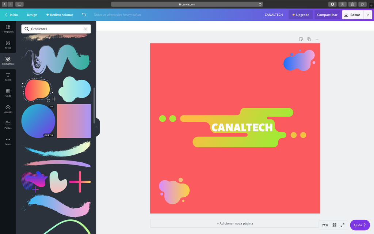The height and width of the screenshot is (234, 374).
Task: Add the thin pink-purple brush stroke
Action: point(57,163)
